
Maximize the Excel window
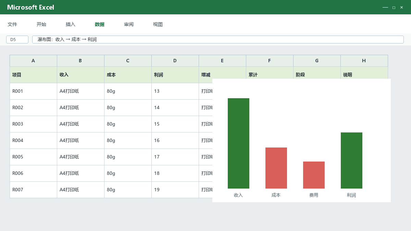pyautogui.click(x=394, y=7)
